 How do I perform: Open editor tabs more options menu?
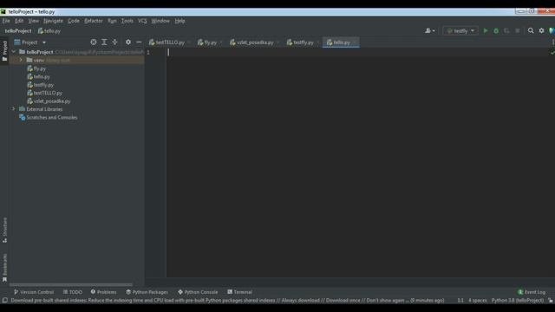click(x=552, y=42)
